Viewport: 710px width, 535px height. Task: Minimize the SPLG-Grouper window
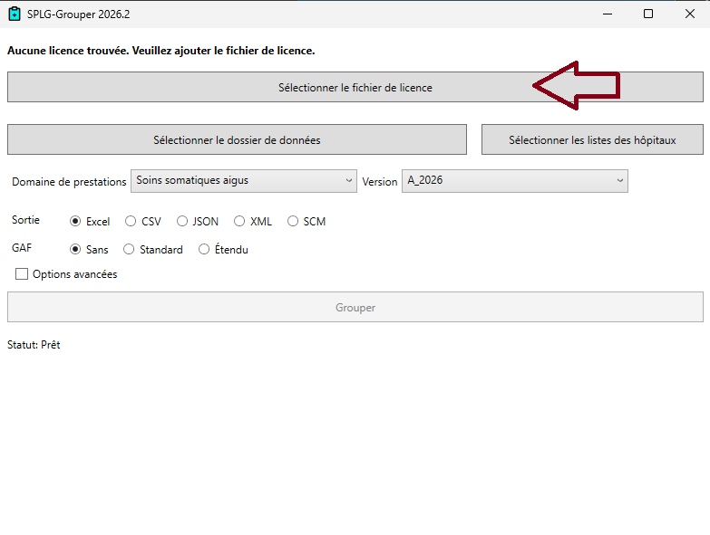point(608,14)
